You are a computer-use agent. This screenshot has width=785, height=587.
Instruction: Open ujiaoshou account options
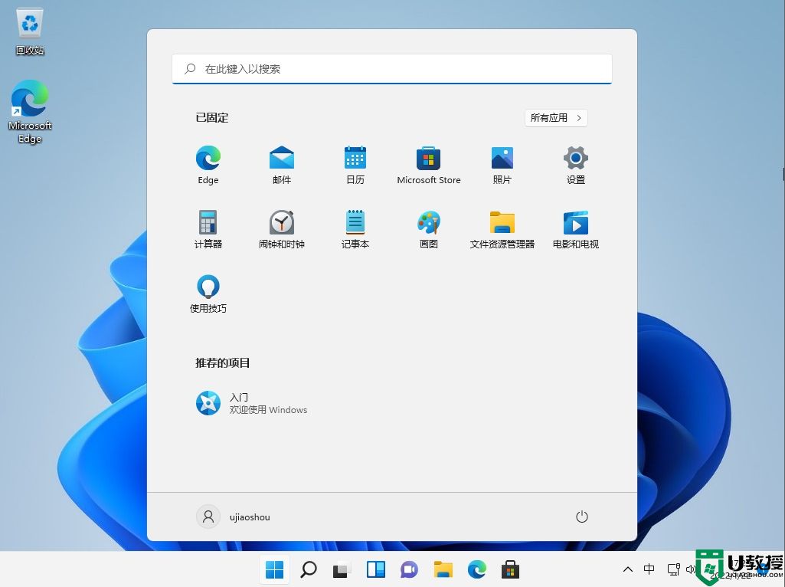234,516
